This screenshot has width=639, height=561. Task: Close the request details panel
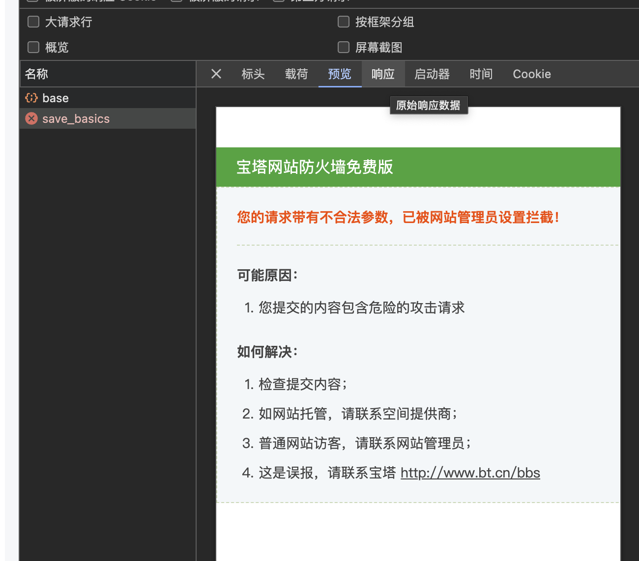tap(216, 74)
